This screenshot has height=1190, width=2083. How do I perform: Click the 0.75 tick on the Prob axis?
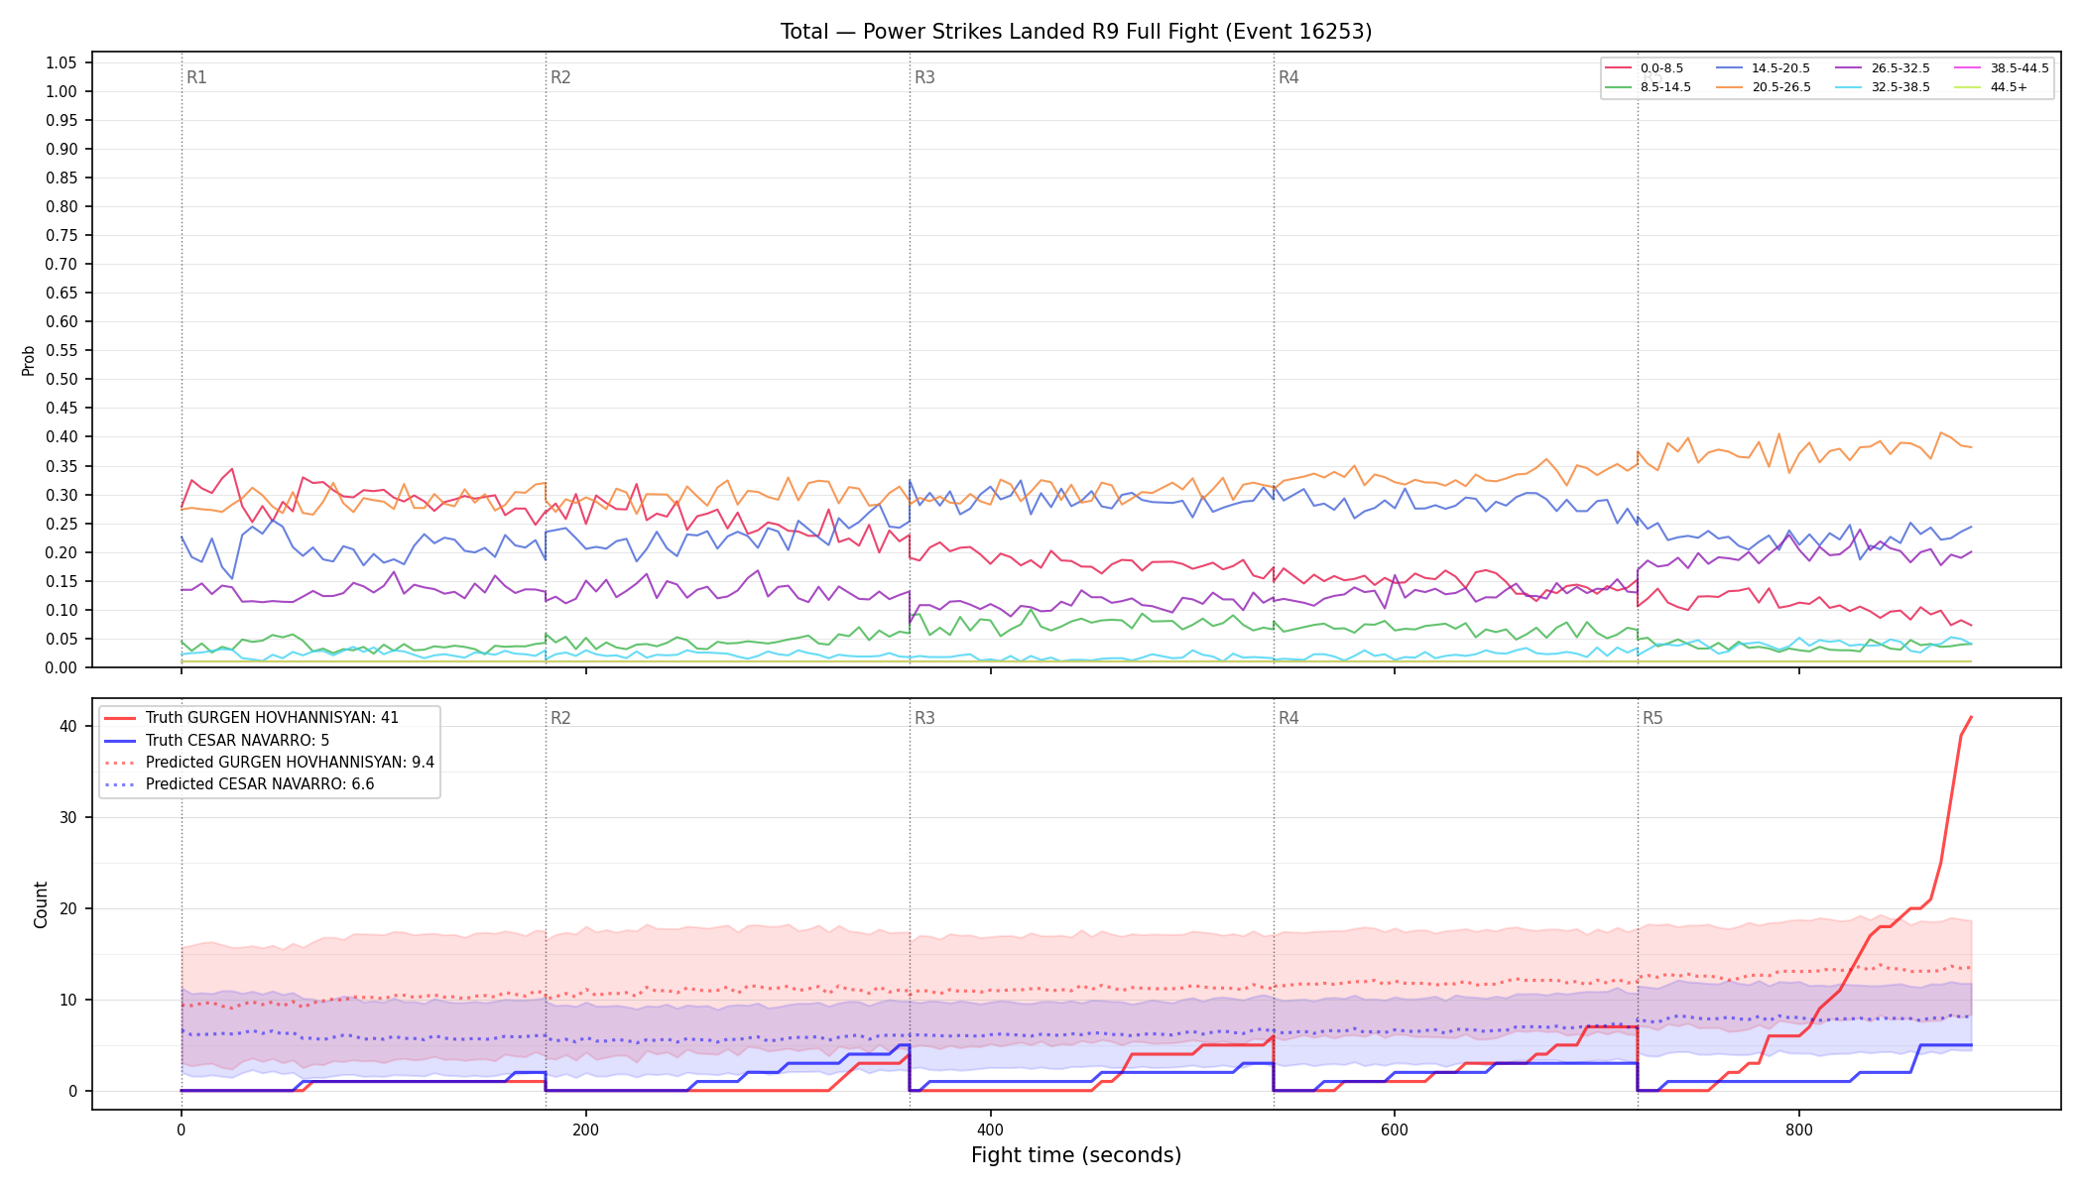tap(61, 235)
